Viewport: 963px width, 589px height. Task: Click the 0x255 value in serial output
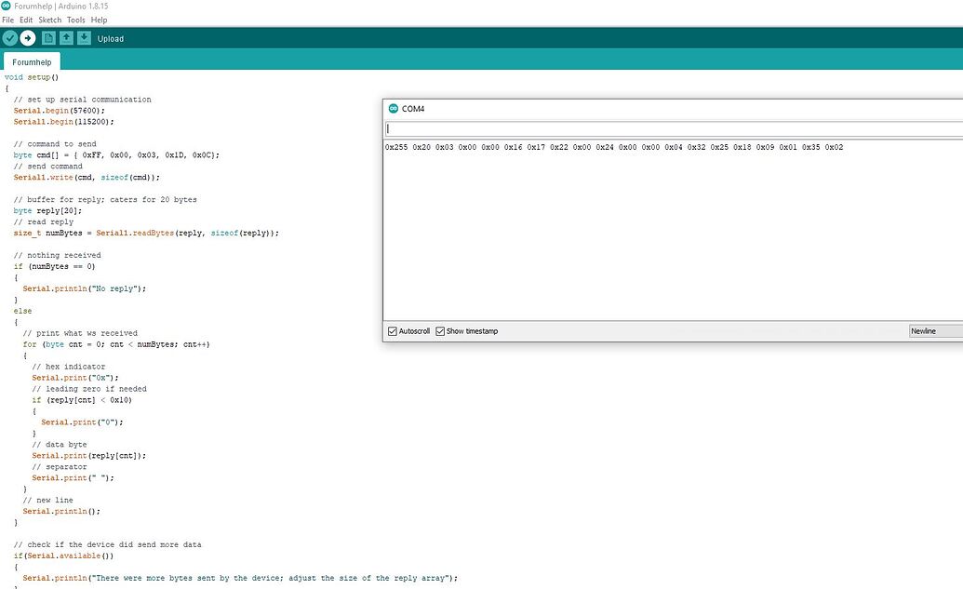[x=396, y=147]
